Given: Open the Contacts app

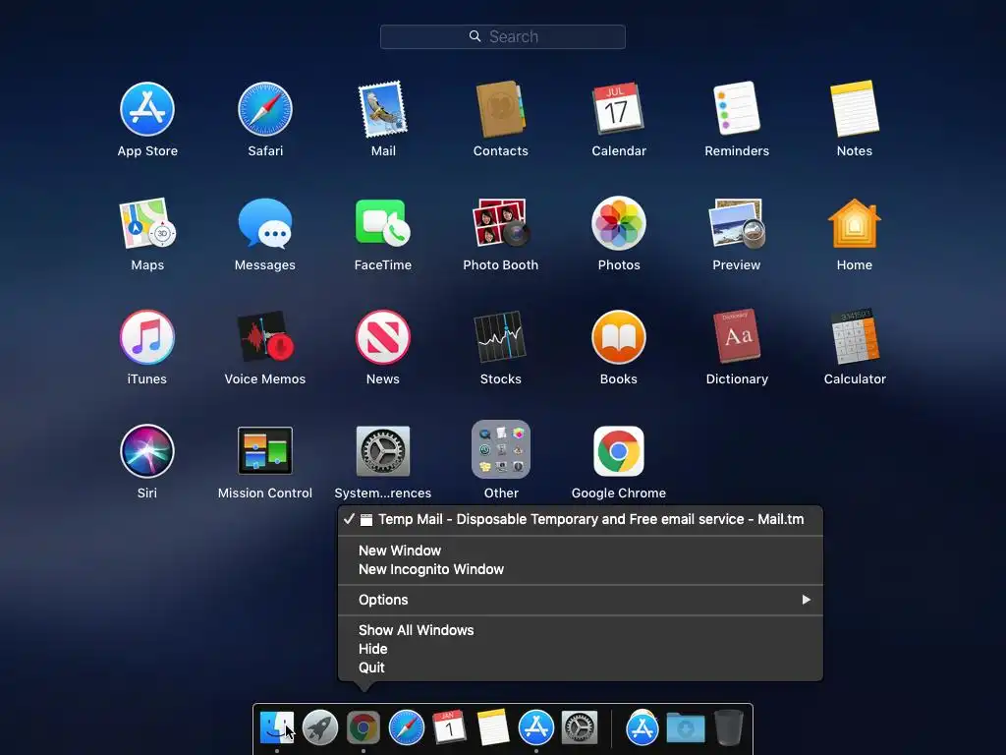Looking at the screenshot, I should coord(500,109).
